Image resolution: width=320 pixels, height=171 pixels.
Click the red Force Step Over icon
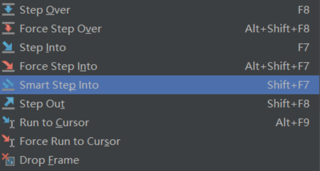(x=8, y=28)
